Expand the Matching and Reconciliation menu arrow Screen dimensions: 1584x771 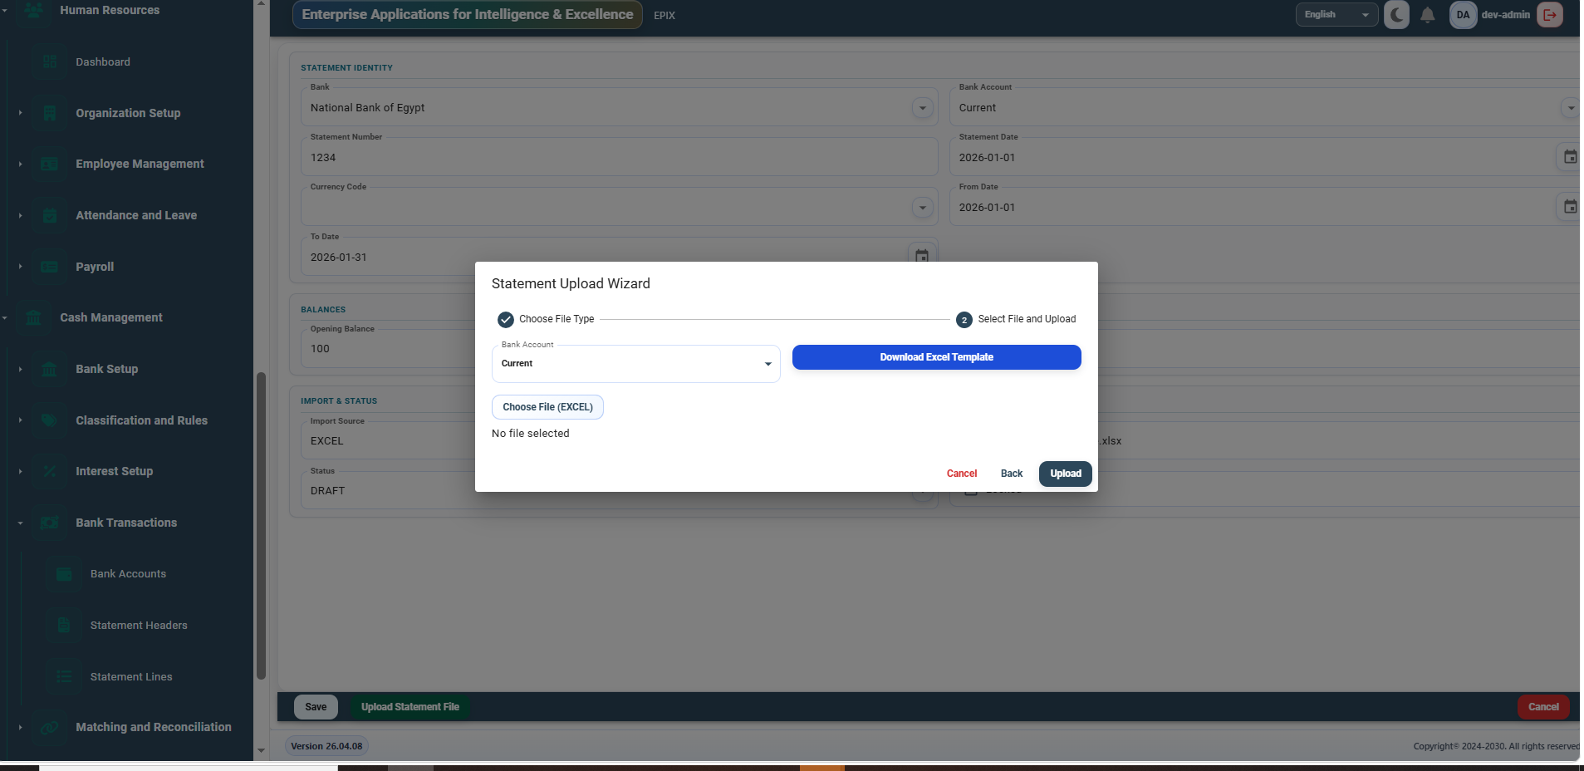click(20, 727)
